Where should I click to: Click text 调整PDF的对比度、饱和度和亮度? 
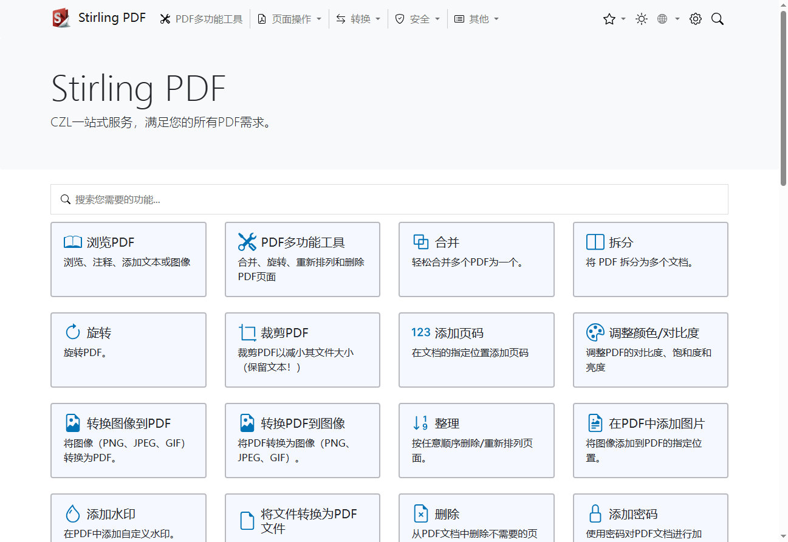(x=649, y=360)
